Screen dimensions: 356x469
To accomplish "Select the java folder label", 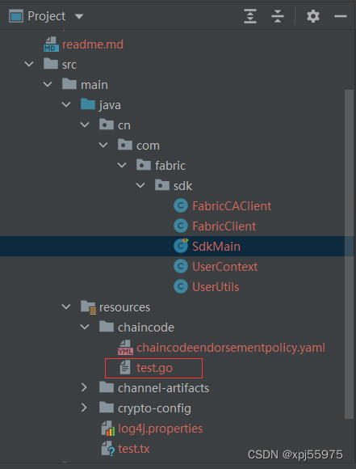I will [110, 105].
